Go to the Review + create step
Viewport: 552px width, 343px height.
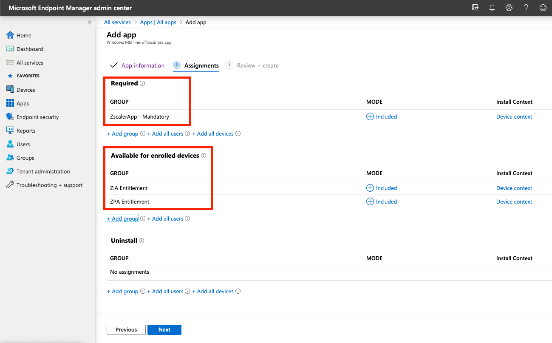[x=258, y=65]
